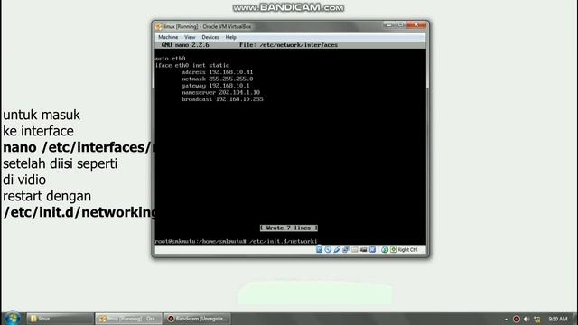Click the USB devices status icon
This screenshot has width=578, height=325.
(x=337, y=249)
